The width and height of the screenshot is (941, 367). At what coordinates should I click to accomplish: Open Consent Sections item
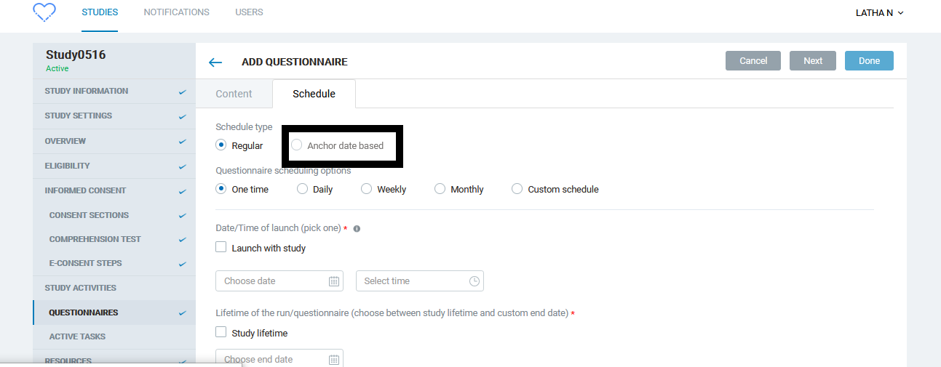(x=114, y=215)
